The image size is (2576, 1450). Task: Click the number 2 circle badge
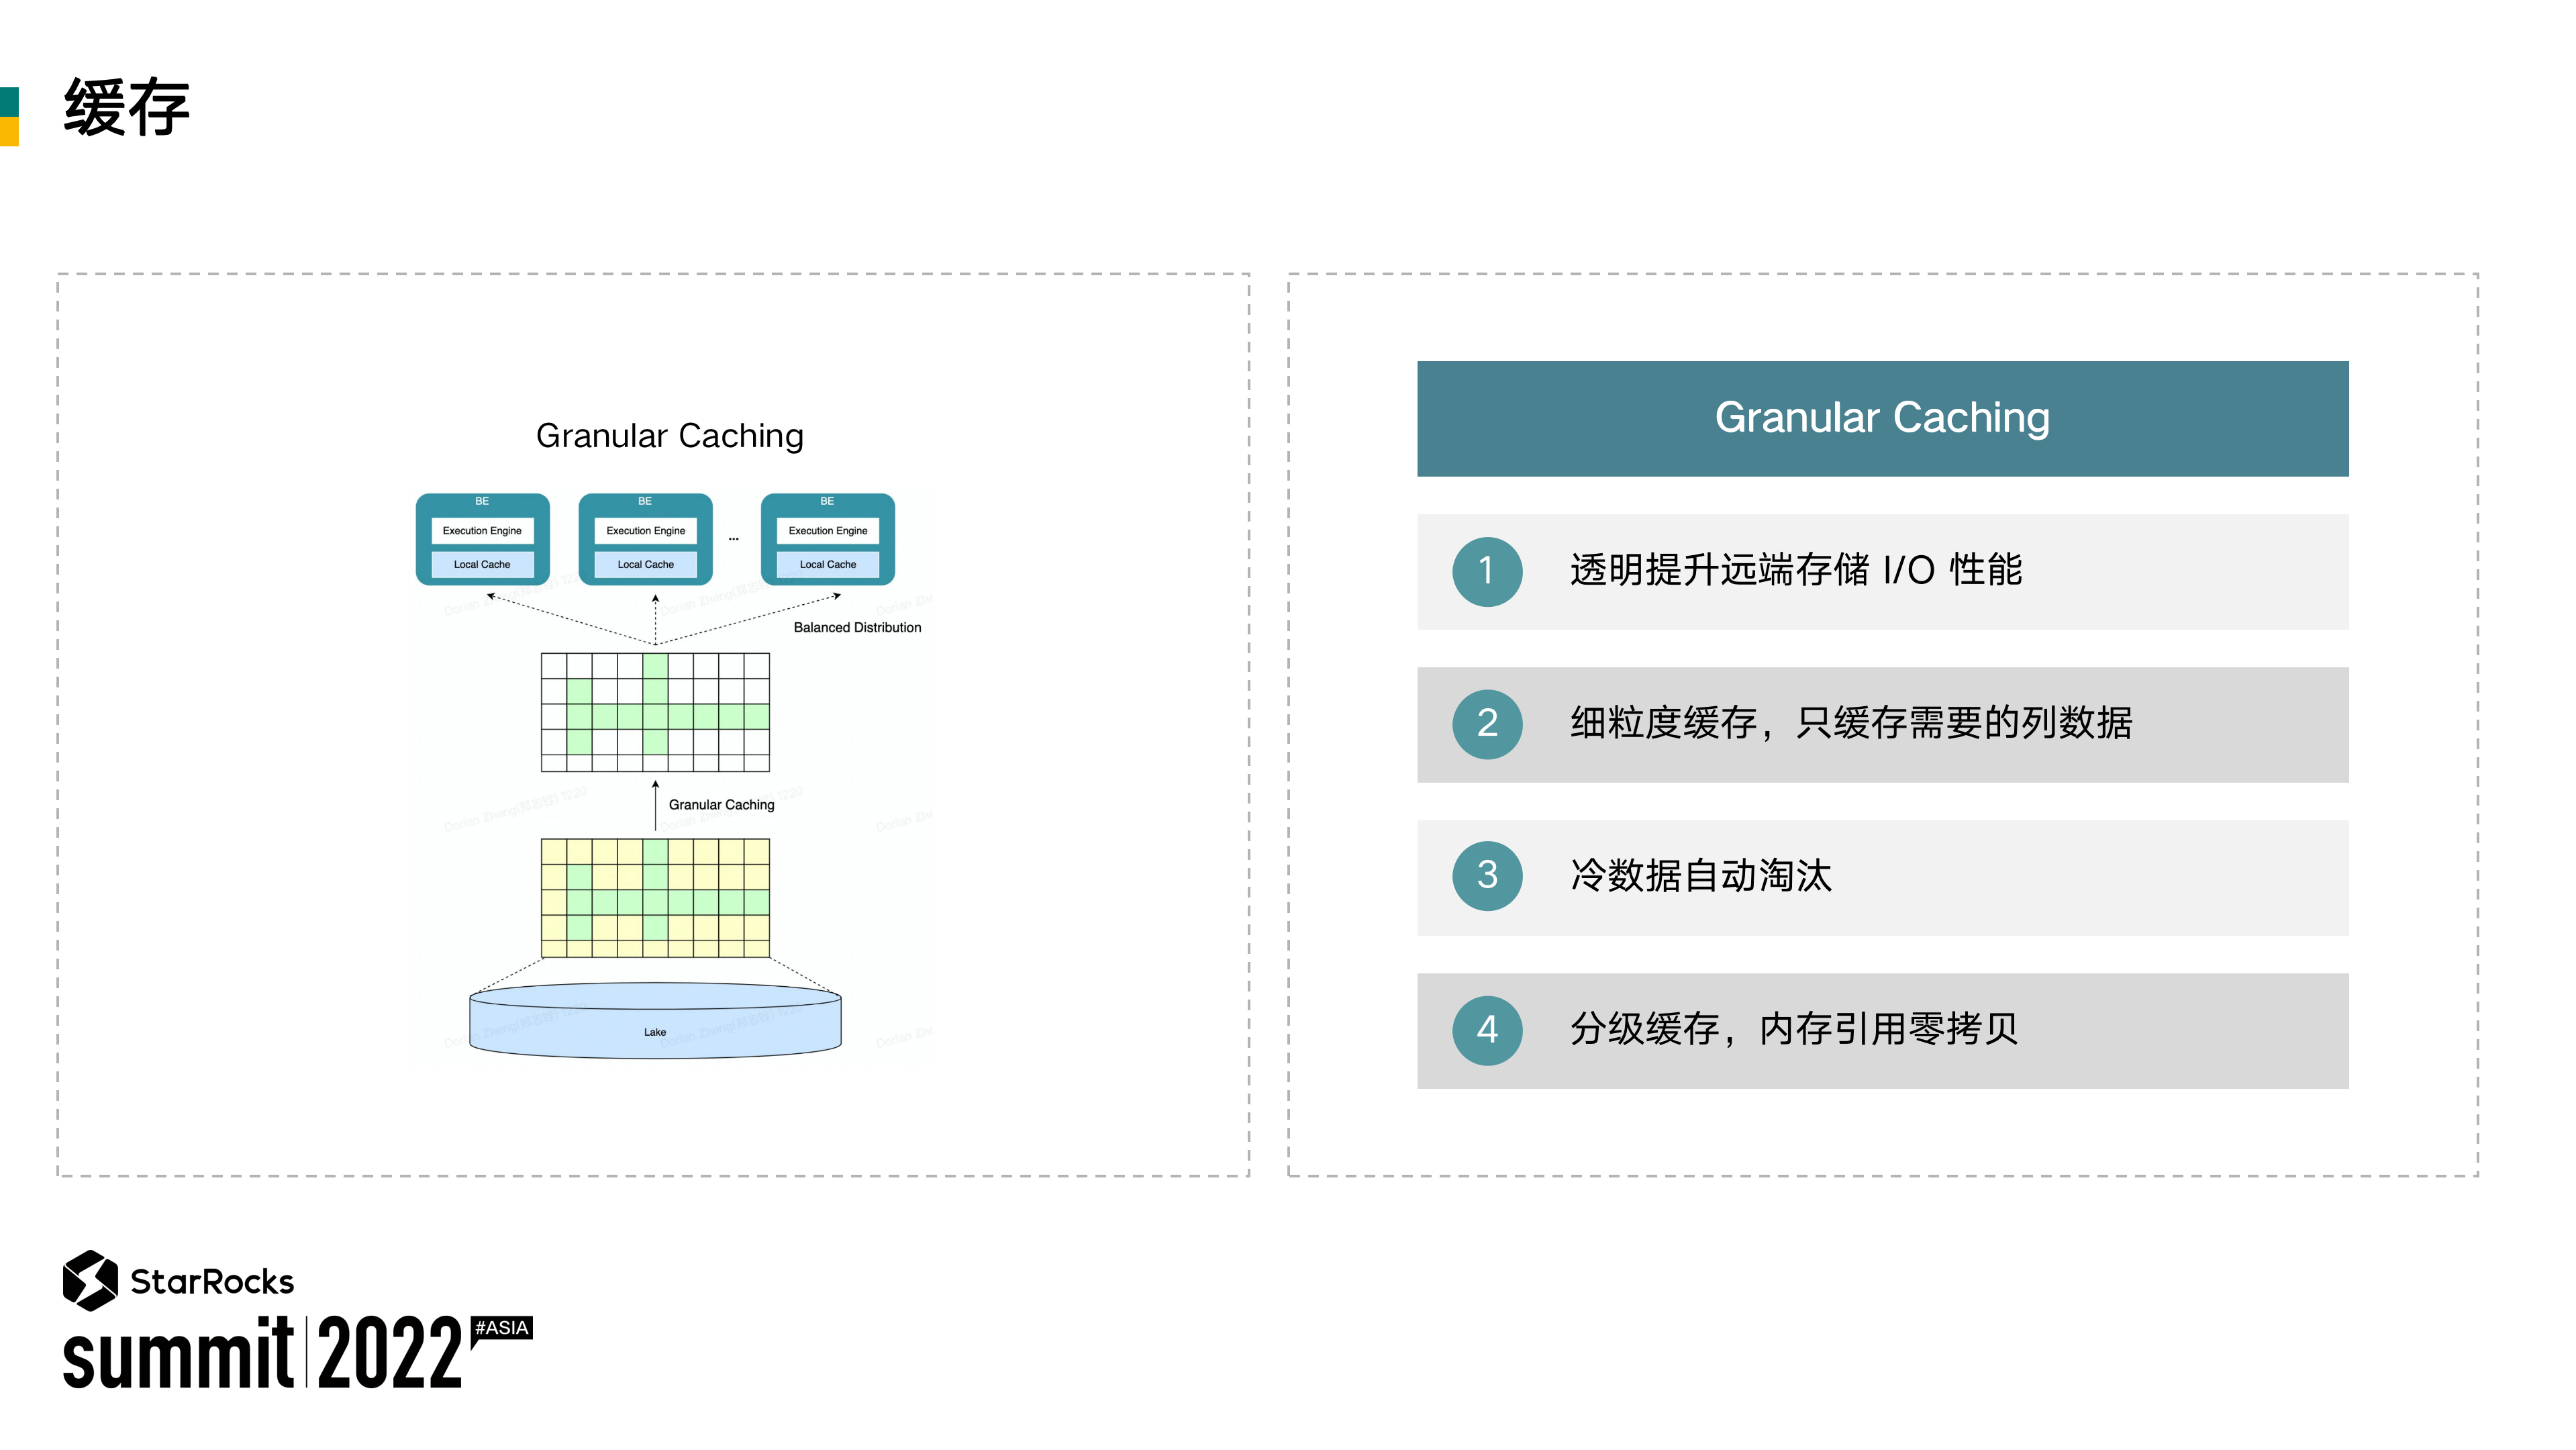pos(1487,724)
